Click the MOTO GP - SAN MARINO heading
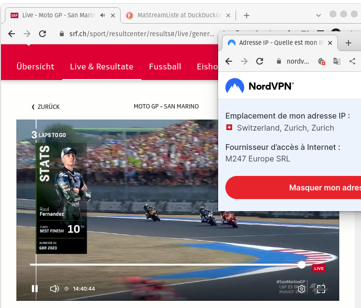 [x=166, y=107]
